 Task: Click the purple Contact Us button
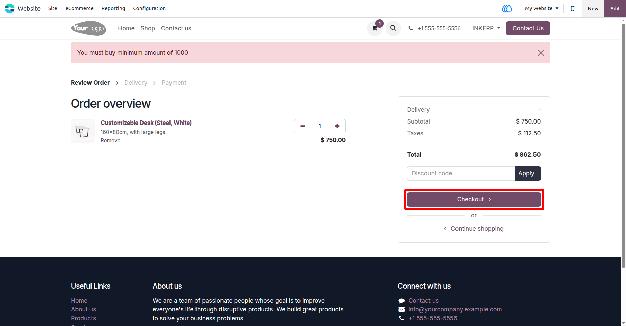[x=528, y=28]
